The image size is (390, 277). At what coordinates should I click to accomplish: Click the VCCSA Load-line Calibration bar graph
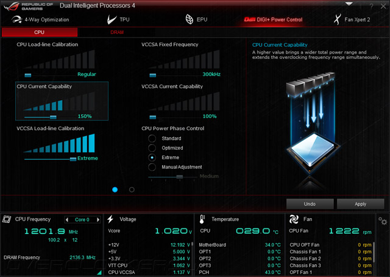coord(59,143)
